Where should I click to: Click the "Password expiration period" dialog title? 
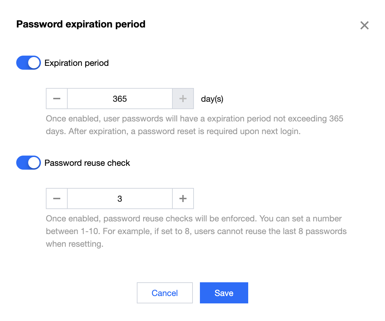[81, 24]
